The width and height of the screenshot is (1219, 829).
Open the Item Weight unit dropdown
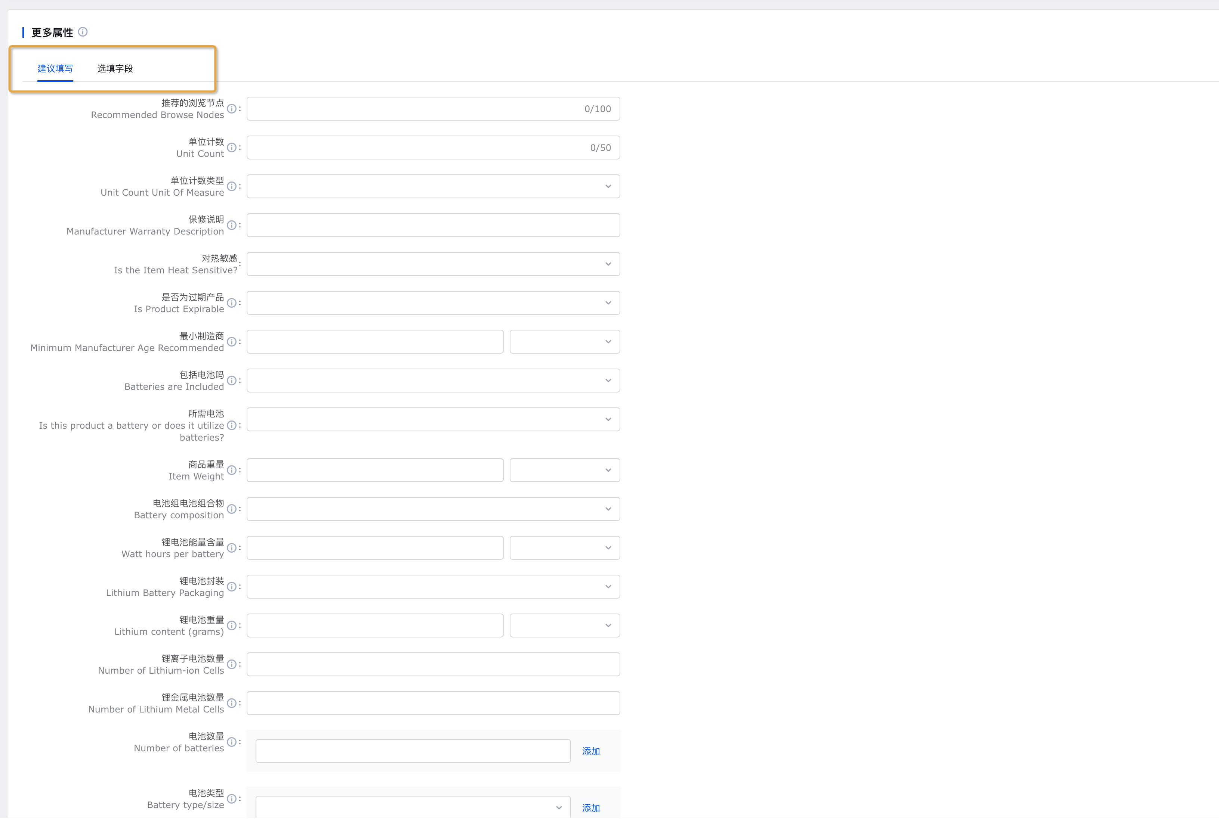pyautogui.click(x=564, y=470)
